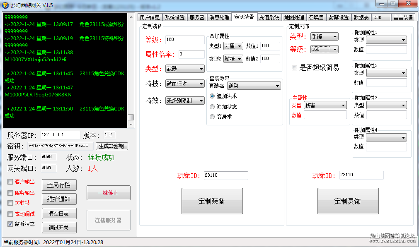
Task: Click log scrollbar up arrow
Action: [x=131, y=17]
